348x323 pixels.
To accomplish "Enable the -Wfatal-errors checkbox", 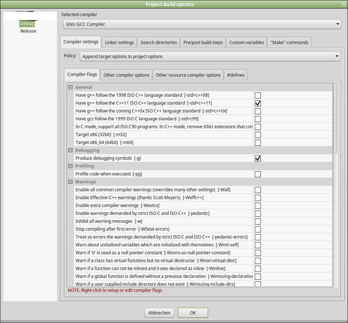I will coord(258,229).
